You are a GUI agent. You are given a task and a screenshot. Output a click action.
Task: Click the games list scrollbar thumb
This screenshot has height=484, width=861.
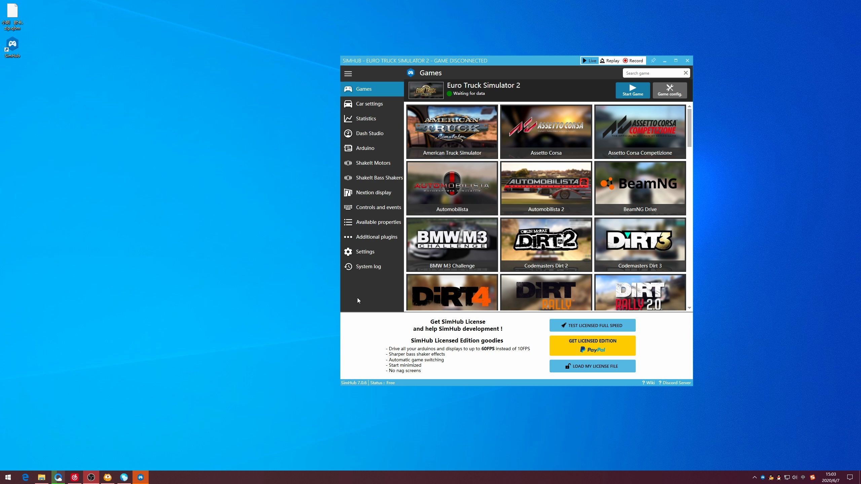pos(689,128)
